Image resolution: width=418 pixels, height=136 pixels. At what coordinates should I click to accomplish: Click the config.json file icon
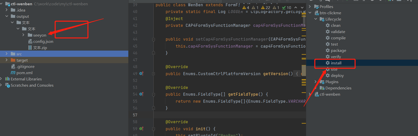point(30,41)
